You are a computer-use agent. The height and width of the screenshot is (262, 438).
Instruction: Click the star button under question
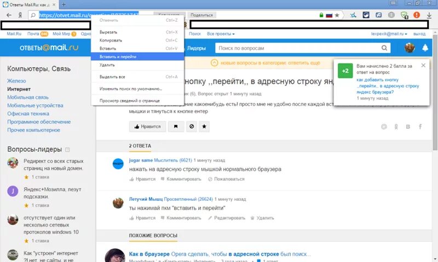click(204, 127)
